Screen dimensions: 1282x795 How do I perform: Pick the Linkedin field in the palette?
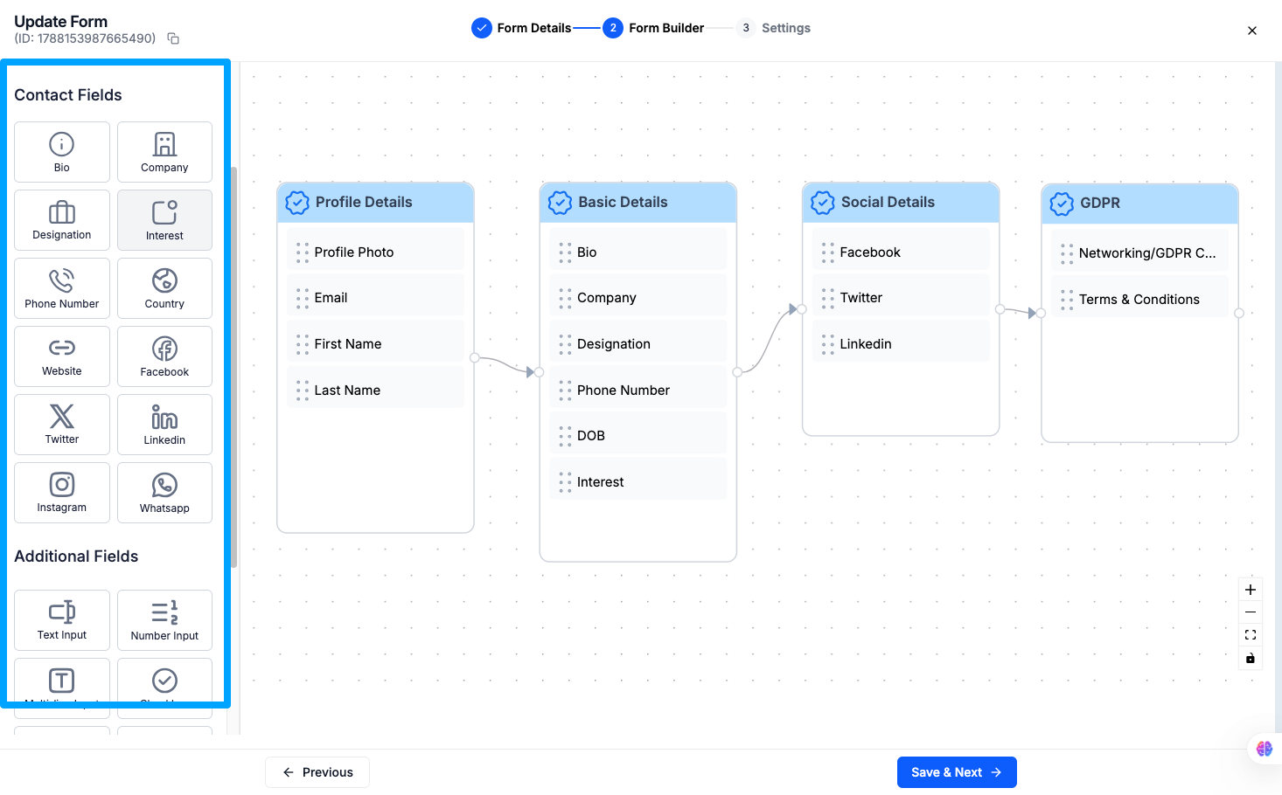point(164,425)
